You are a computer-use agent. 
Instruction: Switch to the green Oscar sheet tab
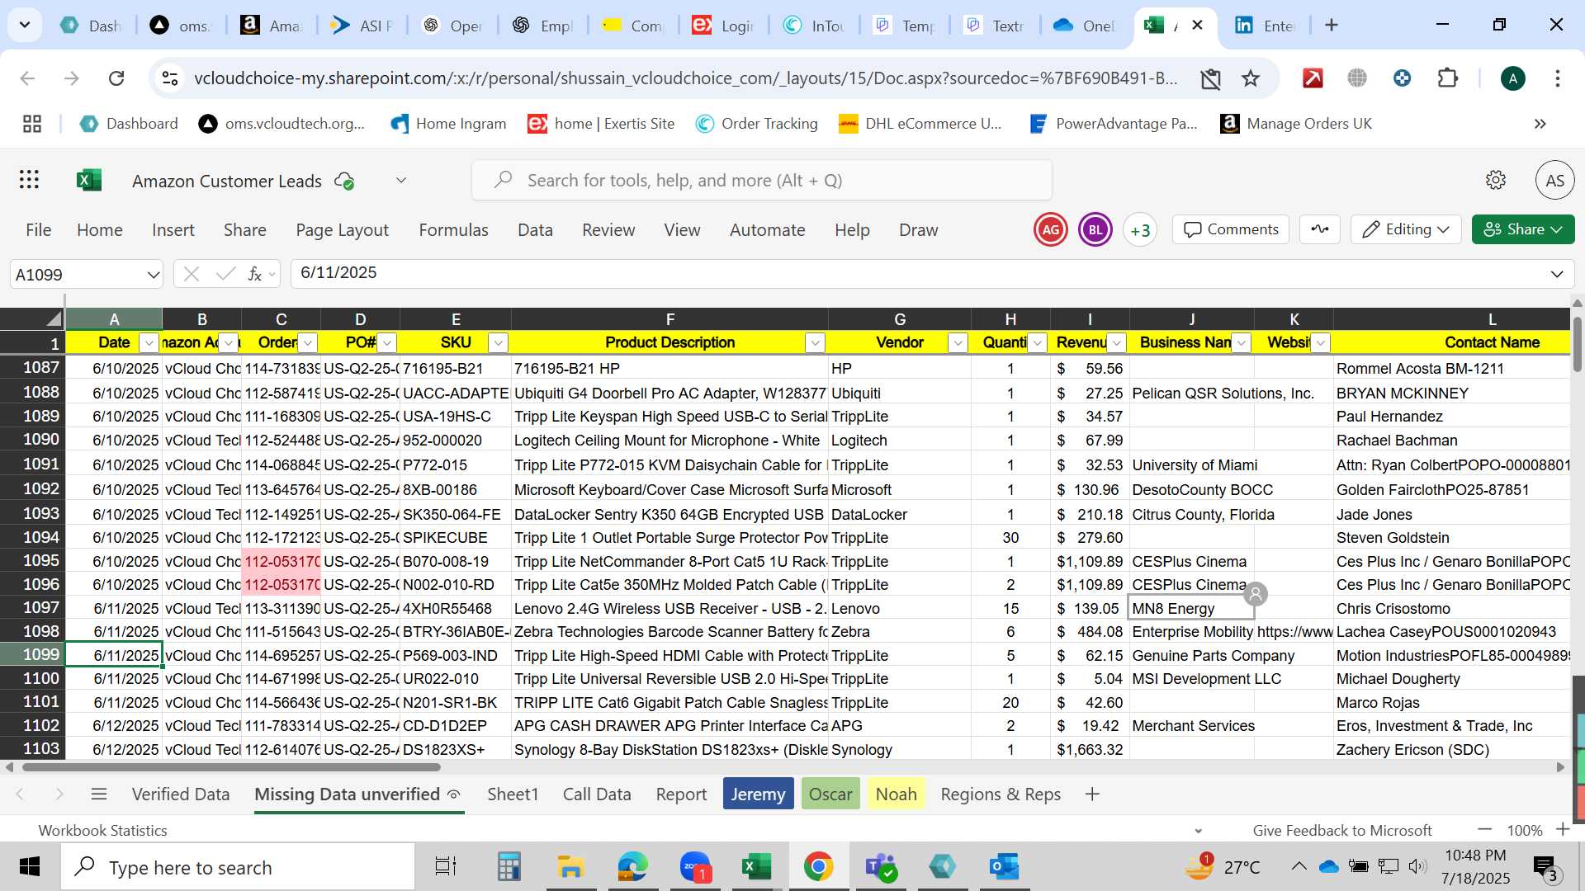[830, 794]
